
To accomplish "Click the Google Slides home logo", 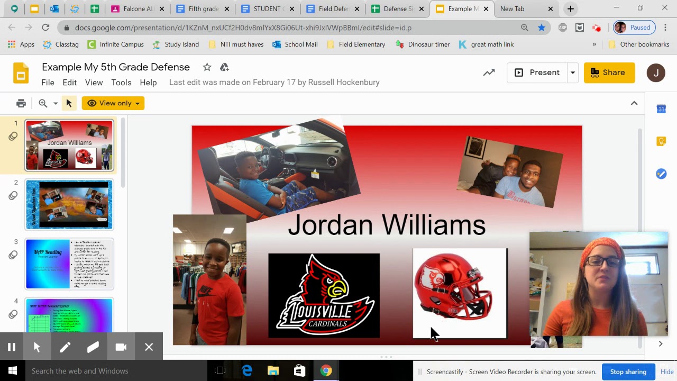I will tap(21, 73).
